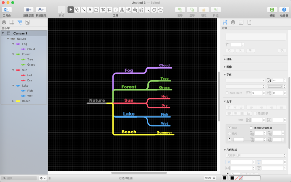Open the 100% zoom level dropdown
Viewport: 291px width, 182px height.
coord(210,178)
